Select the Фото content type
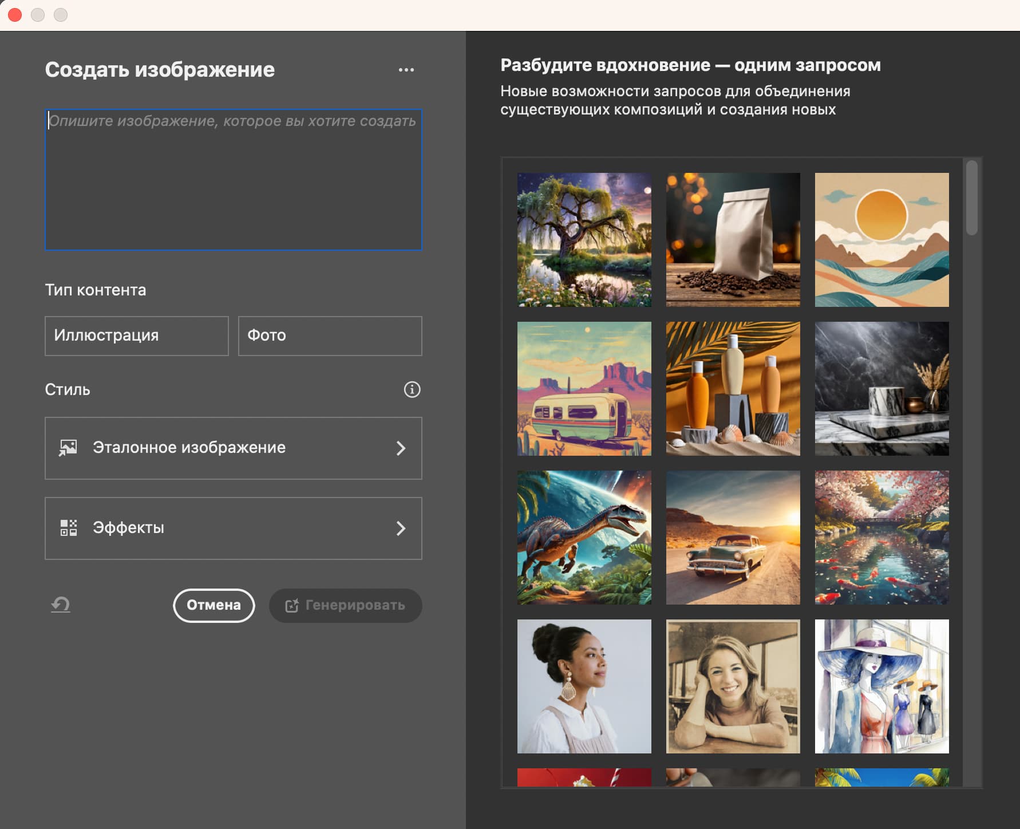Image resolution: width=1020 pixels, height=829 pixels. 330,336
